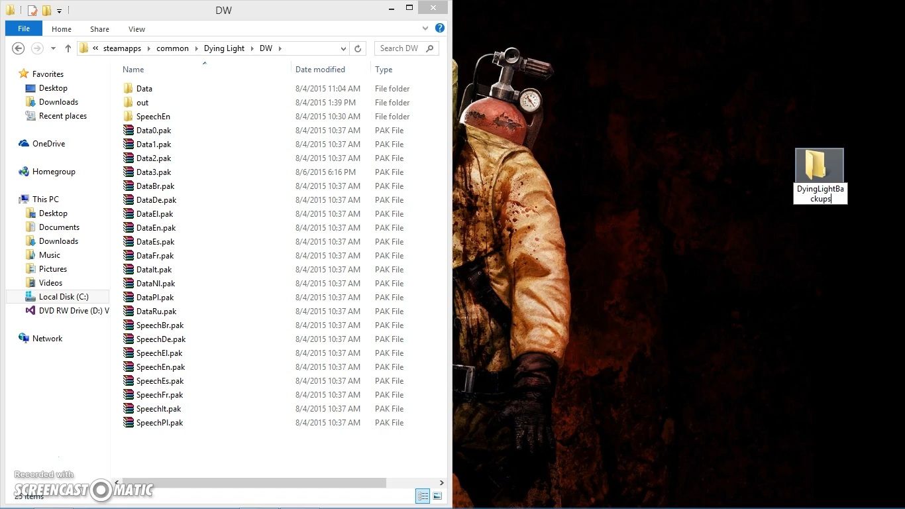Select the DataDe.pak archive icon
The width and height of the screenshot is (905, 509).
129,200
